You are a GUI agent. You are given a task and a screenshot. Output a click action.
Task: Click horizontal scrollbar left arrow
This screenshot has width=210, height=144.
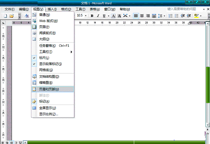point(25,142)
